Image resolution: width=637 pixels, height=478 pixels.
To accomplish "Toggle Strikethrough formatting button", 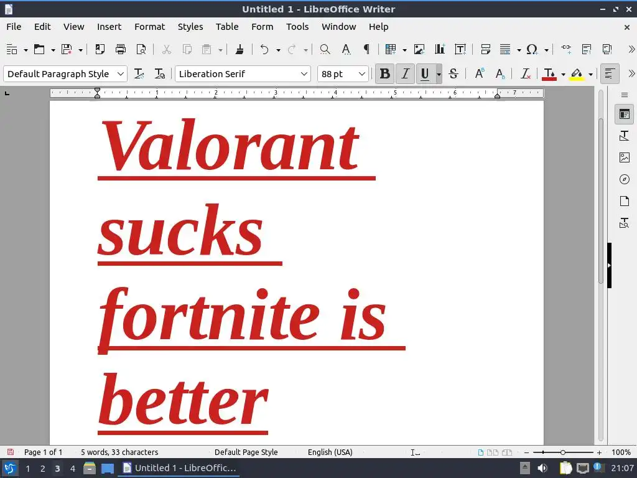I will pos(453,74).
